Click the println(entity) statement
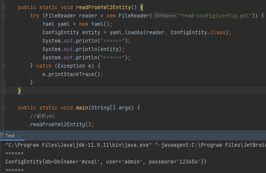 [x=84, y=49]
